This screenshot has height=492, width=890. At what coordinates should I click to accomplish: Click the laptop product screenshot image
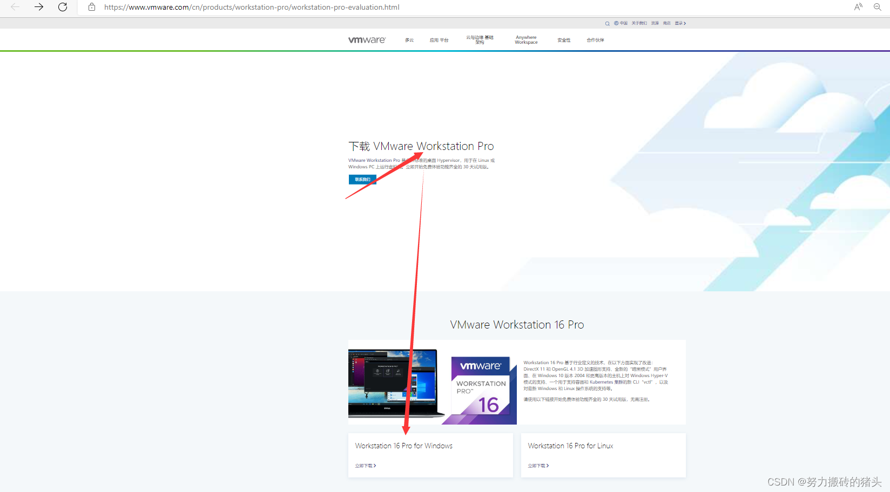[x=396, y=384]
